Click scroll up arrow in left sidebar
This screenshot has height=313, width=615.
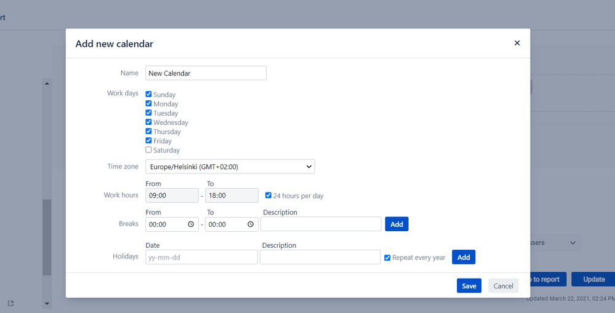coord(47,84)
